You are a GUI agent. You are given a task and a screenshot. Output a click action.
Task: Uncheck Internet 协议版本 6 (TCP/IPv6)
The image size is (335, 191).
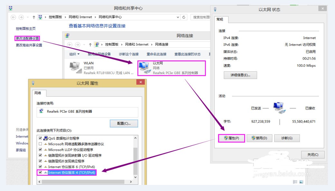pyautogui.click(x=40, y=167)
